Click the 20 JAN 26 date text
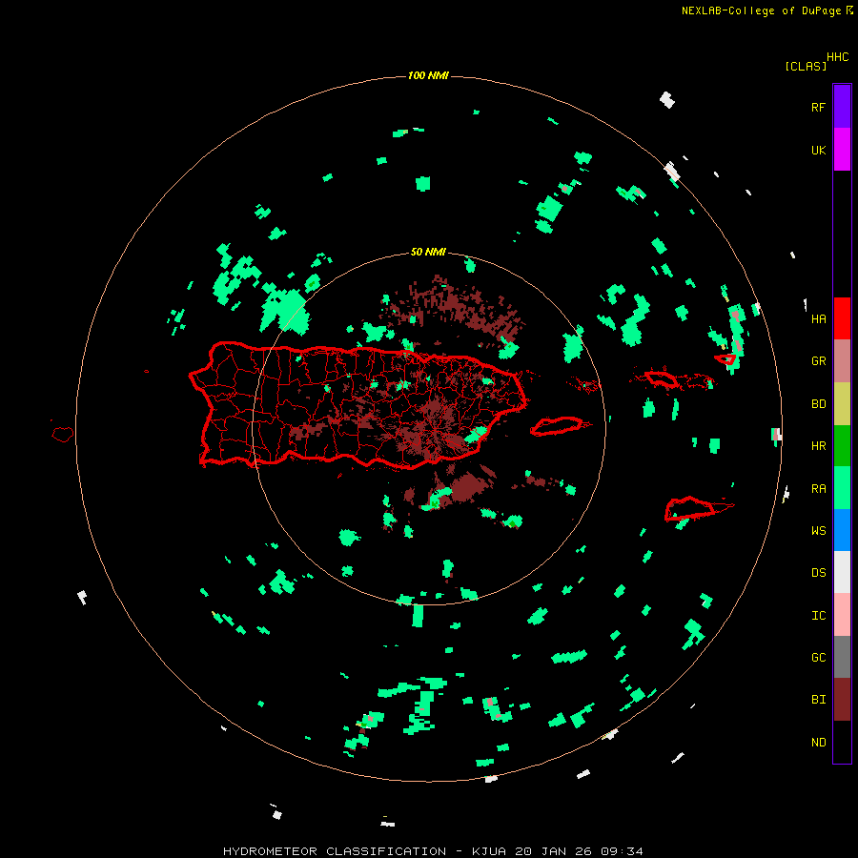 click(553, 851)
